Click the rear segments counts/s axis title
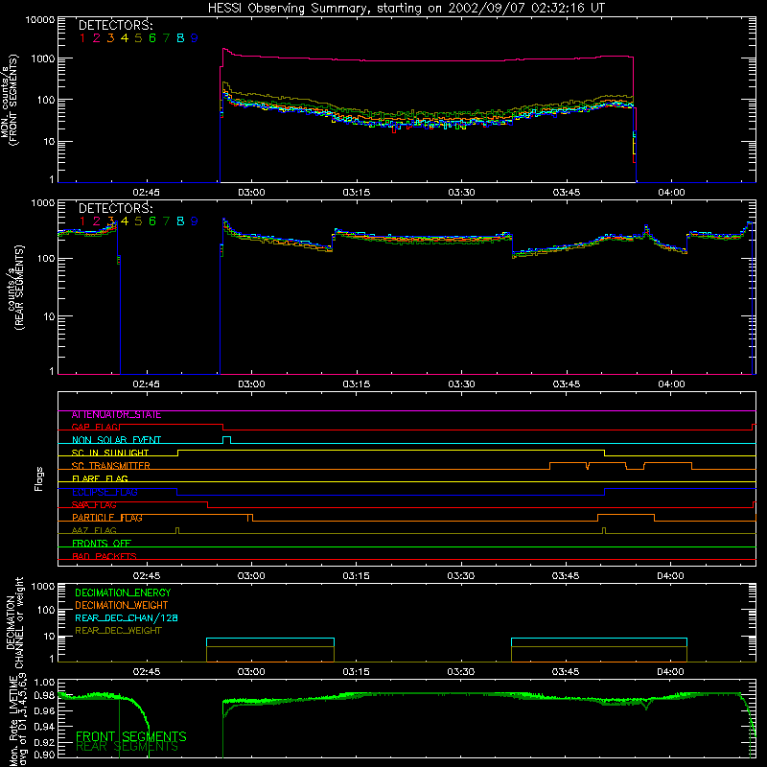 click(15, 288)
